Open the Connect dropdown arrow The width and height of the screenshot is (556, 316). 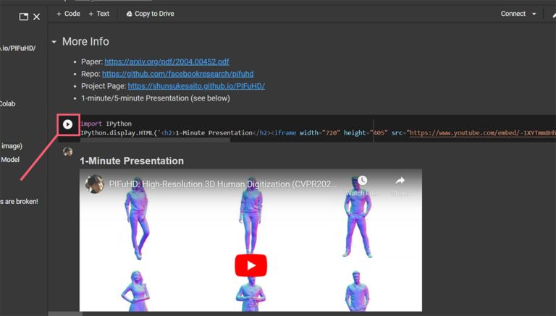pyautogui.click(x=534, y=14)
